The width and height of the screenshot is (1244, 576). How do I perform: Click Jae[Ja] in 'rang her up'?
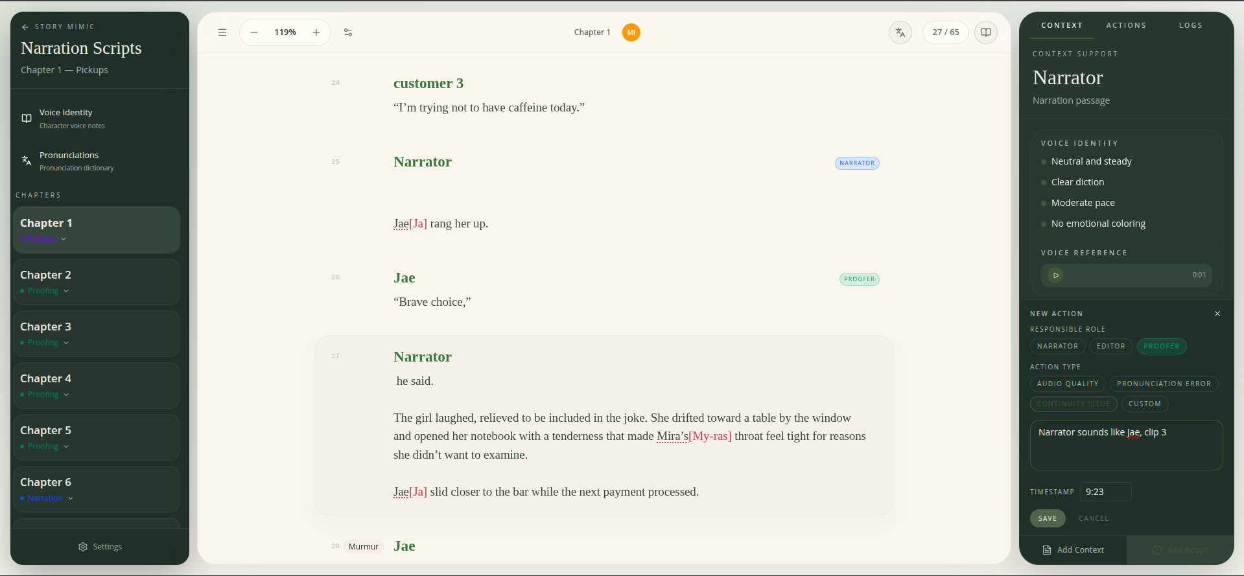[x=410, y=224]
